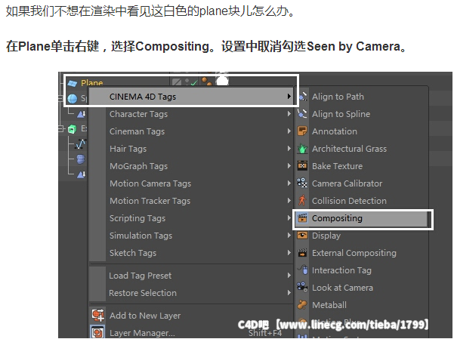Viewport: 454px width, 339px height.
Task: Click the Bake Texture icon
Action: [303, 166]
